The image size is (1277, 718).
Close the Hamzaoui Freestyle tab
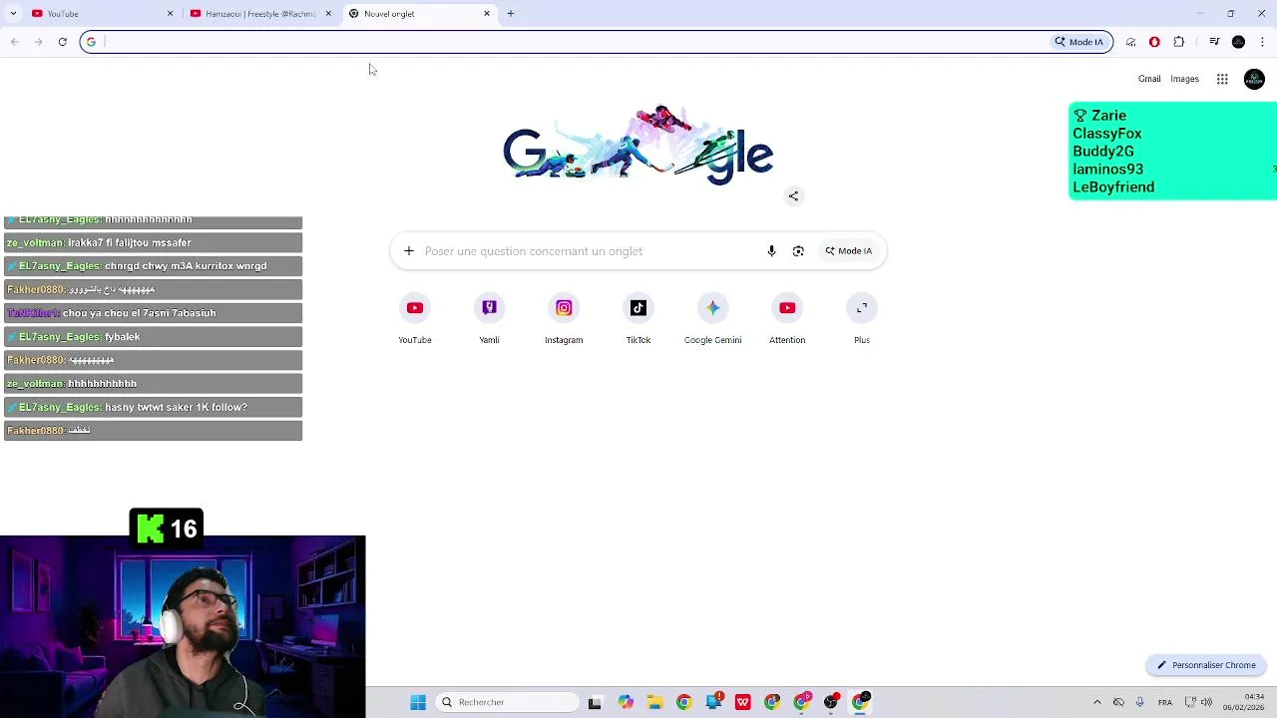(x=328, y=14)
